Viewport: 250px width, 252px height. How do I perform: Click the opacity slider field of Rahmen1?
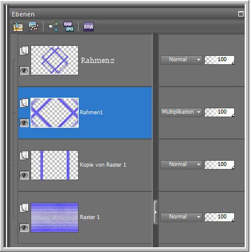219,112
